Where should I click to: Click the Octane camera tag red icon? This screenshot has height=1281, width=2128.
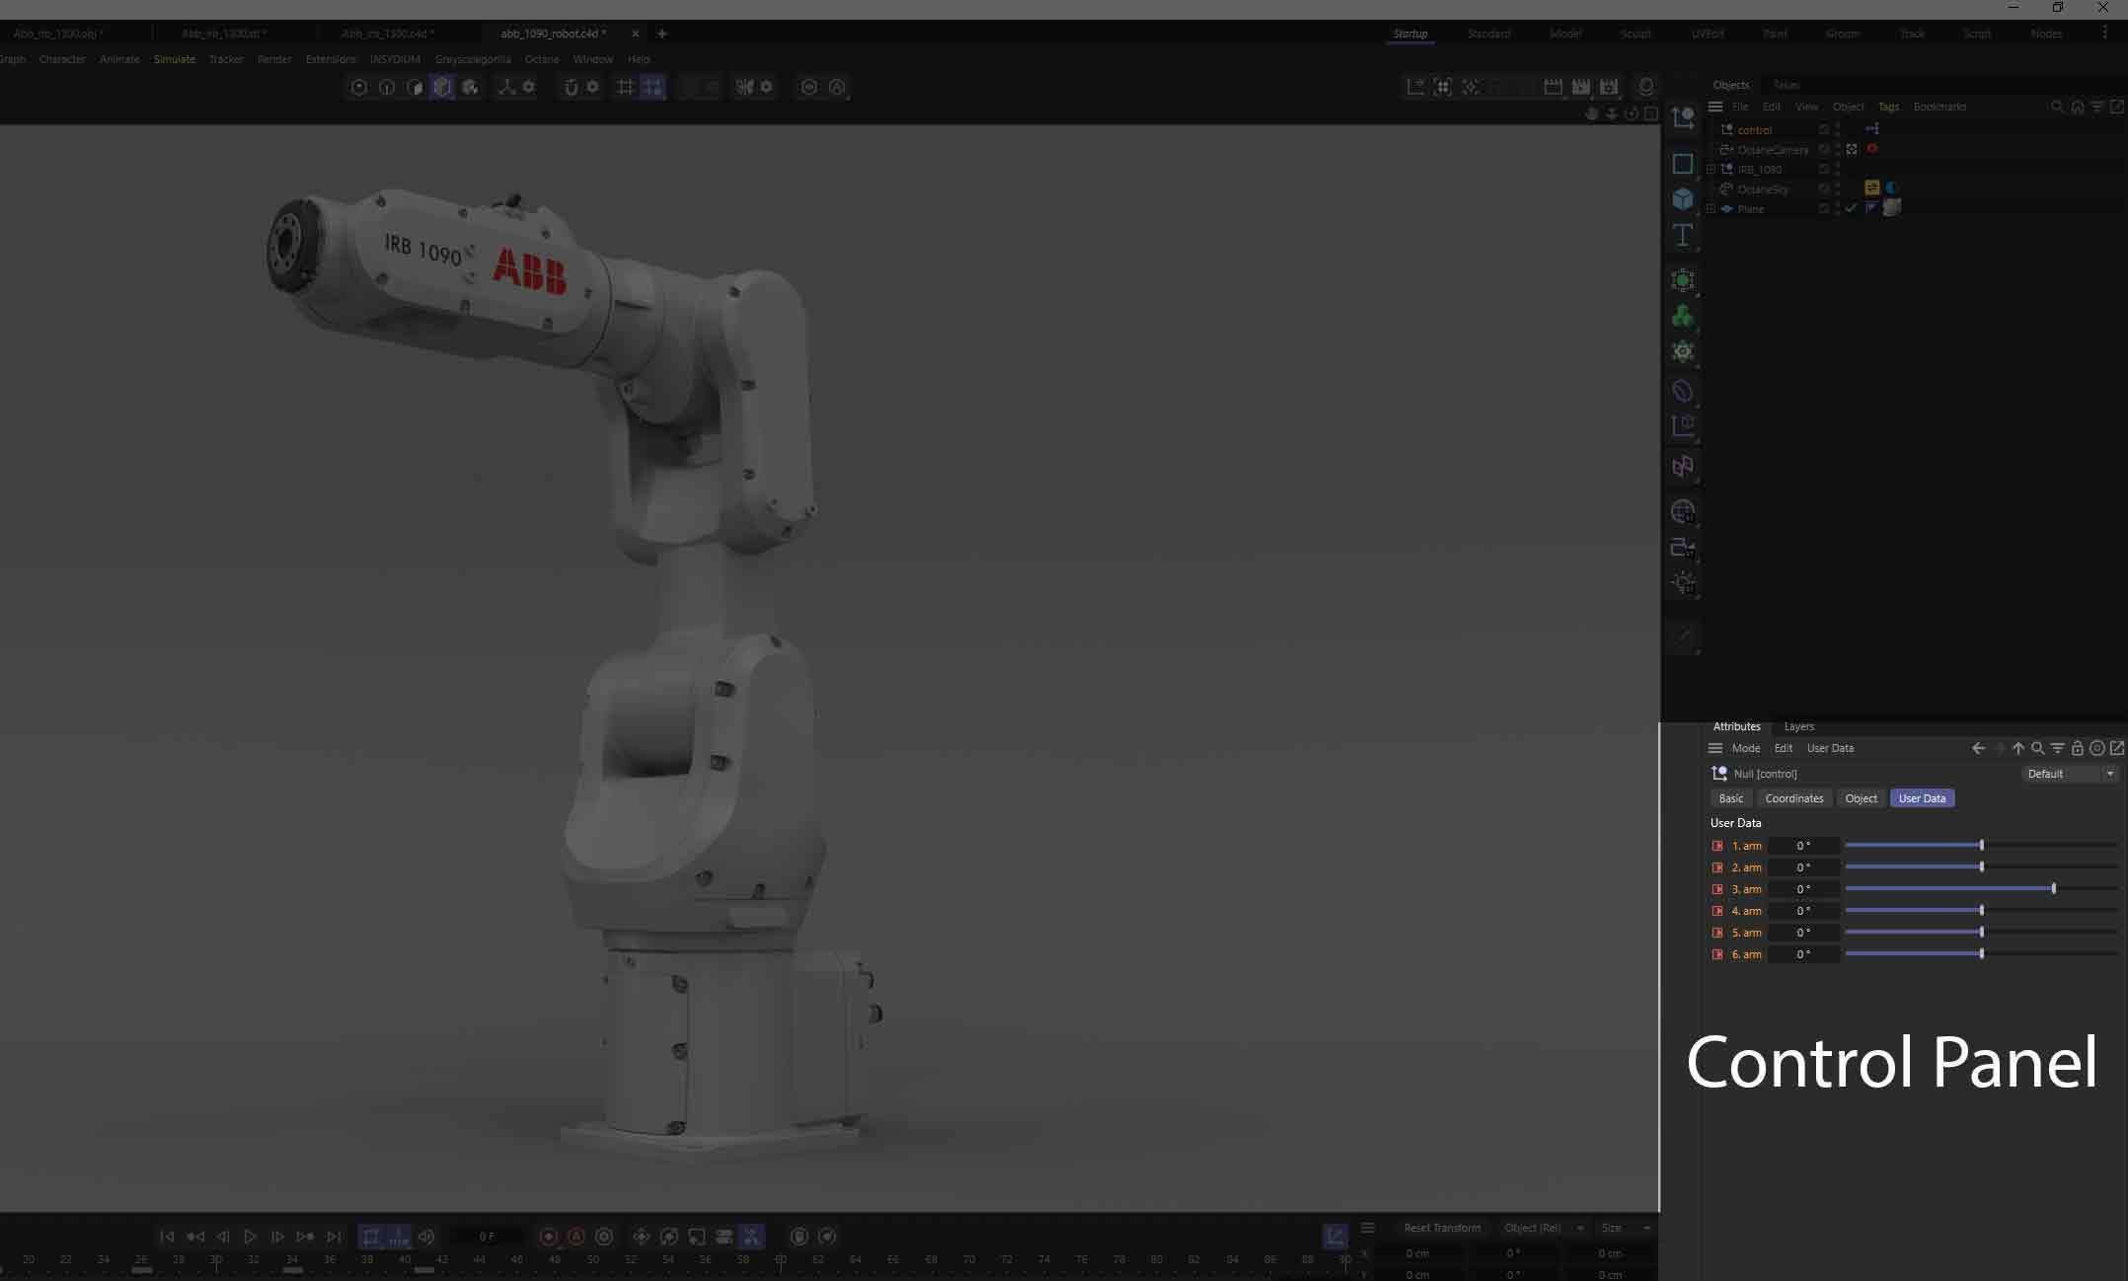click(1872, 149)
